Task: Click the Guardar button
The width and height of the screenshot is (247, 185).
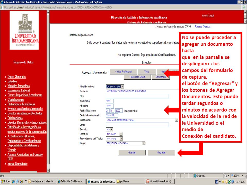Action: click(132, 153)
